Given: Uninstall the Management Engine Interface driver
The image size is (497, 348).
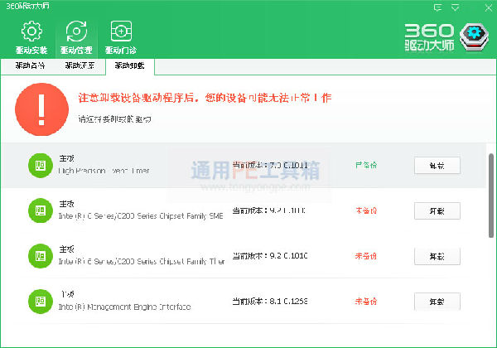Looking at the screenshot, I should (x=437, y=302).
